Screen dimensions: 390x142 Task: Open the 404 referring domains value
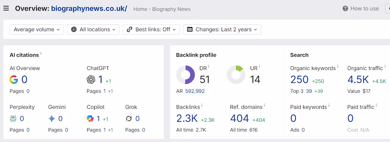[x=240, y=118]
